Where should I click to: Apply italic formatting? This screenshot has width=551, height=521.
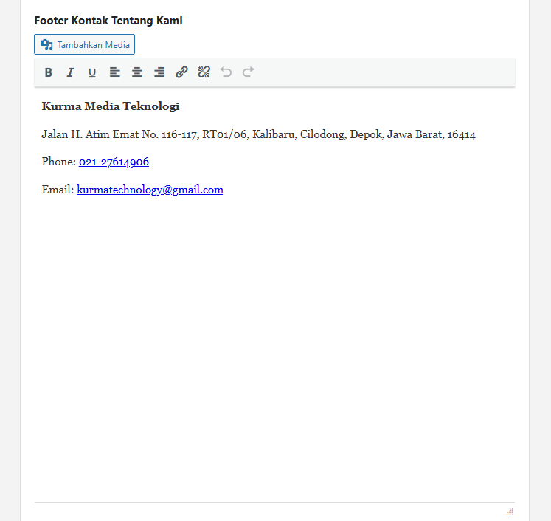[x=71, y=72]
